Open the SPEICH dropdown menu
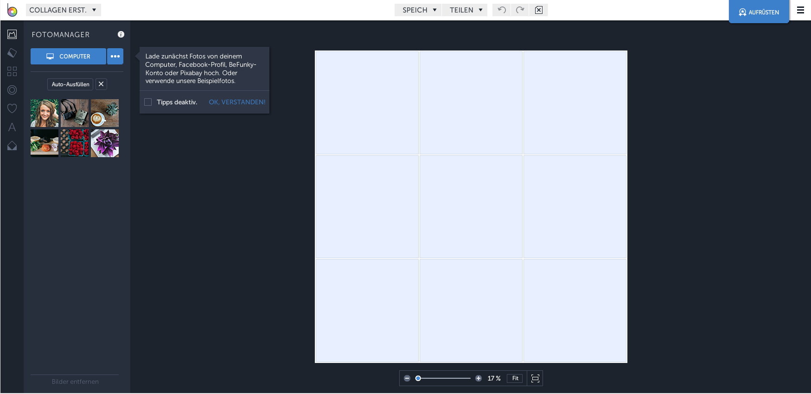The height and width of the screenshot is (394, 811). click(x=418, y=10)
